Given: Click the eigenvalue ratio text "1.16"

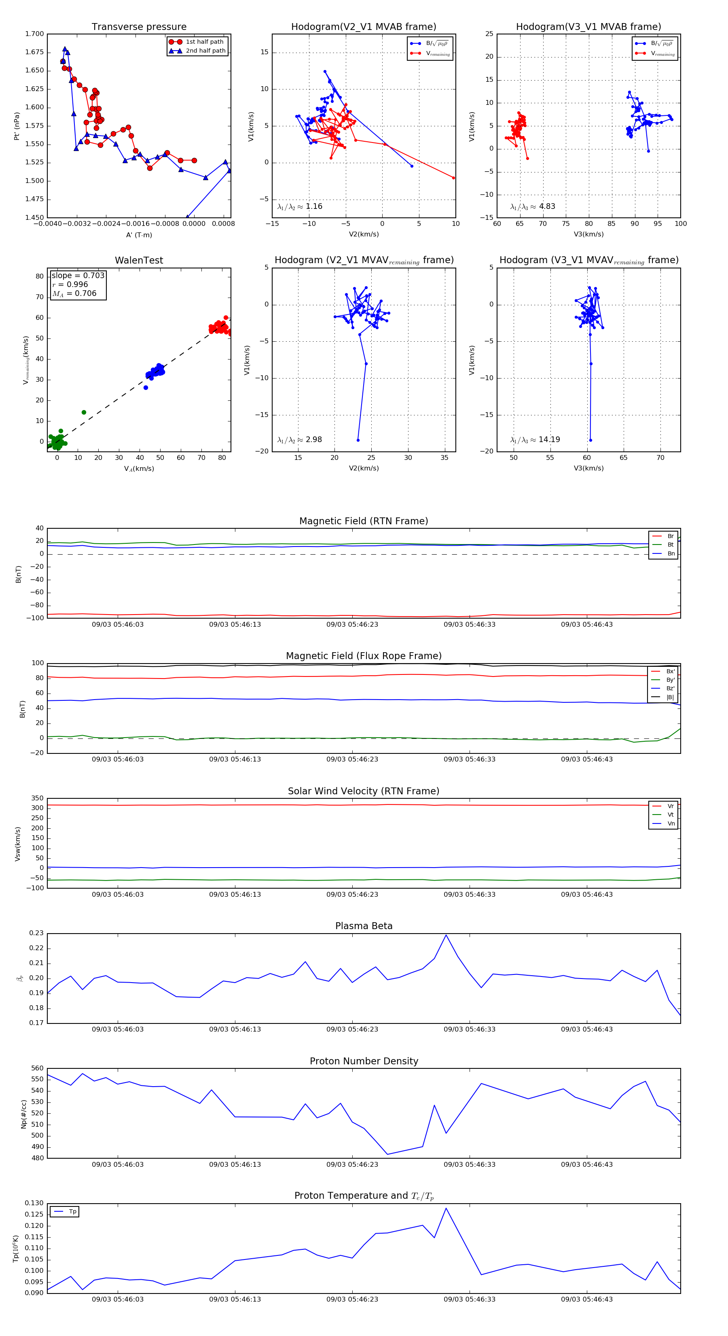Looking at the screenshot, I should 314,206.
